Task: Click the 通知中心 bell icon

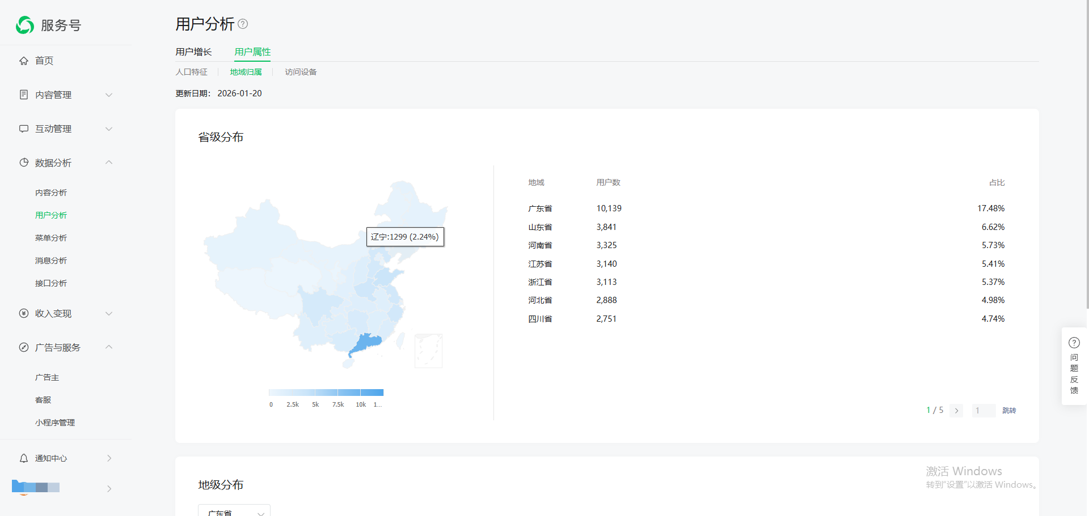Action: pyautogui.click(x=24, y=458)
